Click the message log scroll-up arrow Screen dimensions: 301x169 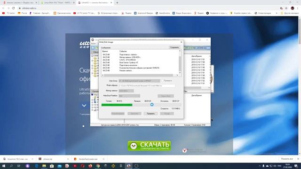180,51
